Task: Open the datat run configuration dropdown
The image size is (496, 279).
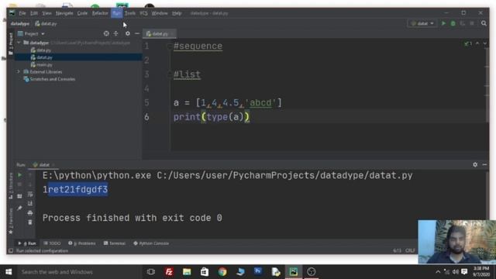Action: click(422, 23)
